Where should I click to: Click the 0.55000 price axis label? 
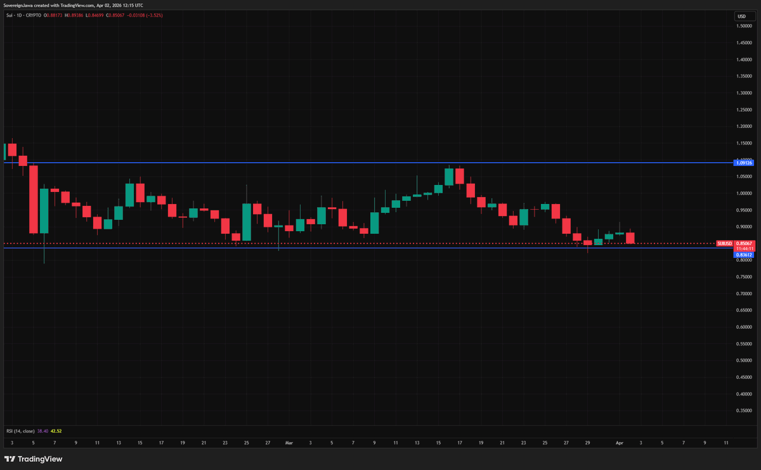pos(744,344)
